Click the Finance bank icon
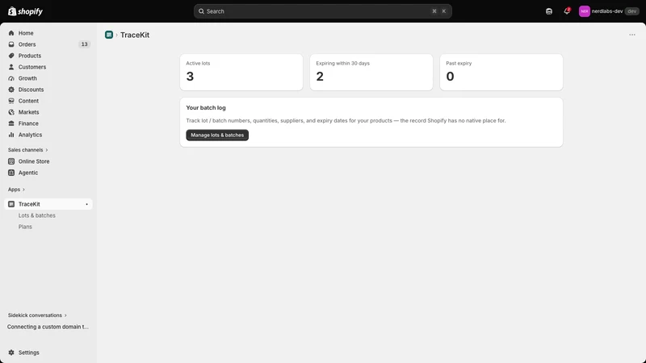Image resolution: width=646 pixels, height=363 pixels. point(11,123)
